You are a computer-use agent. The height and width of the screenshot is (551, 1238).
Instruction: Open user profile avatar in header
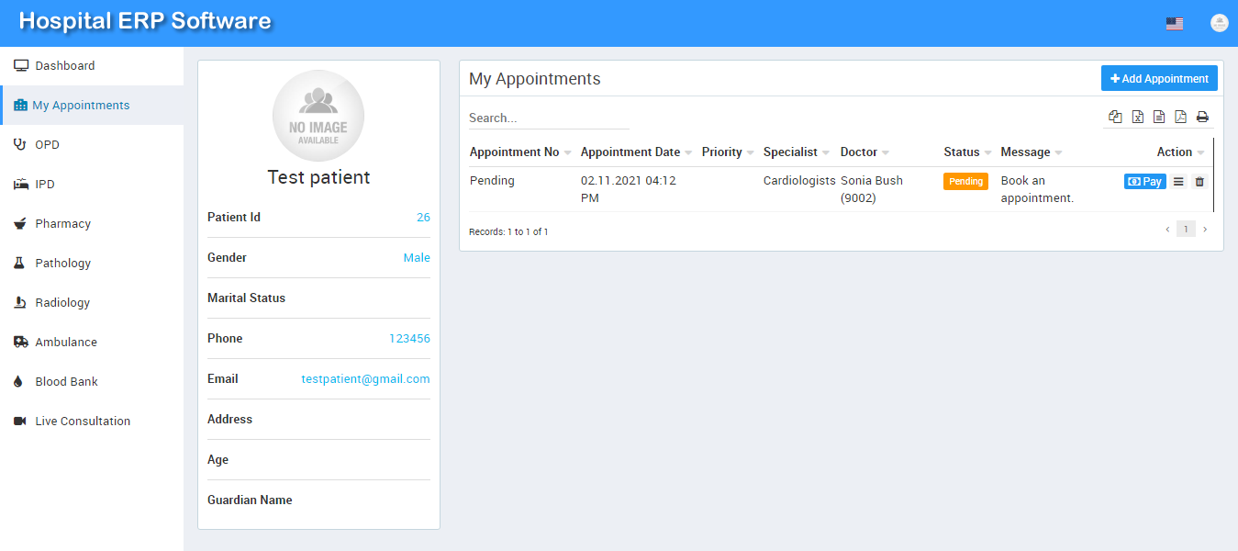1219,23
